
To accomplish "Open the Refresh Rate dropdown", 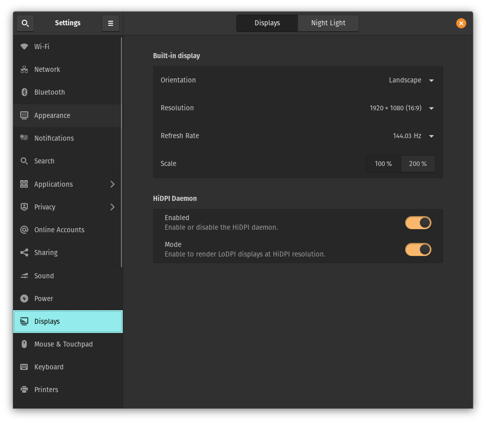I will pos(431,136).
